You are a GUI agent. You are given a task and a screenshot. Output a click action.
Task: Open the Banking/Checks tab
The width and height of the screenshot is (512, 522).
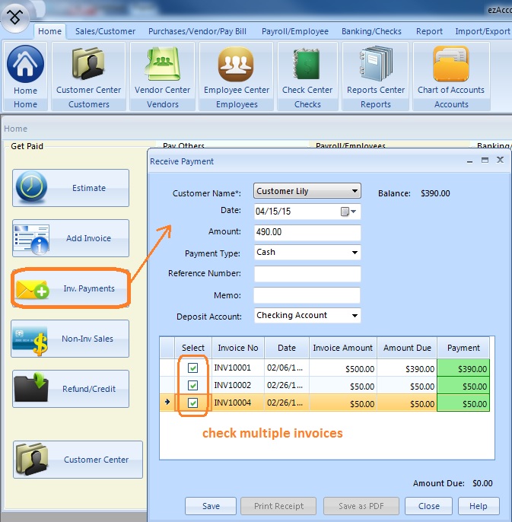[373, 31]
